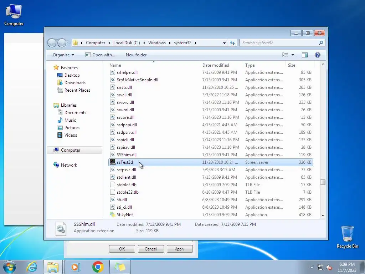Viewport: 365px width, 274px height.
Task: Click Windows in the address breadcrumb
Action: [157, 43]
